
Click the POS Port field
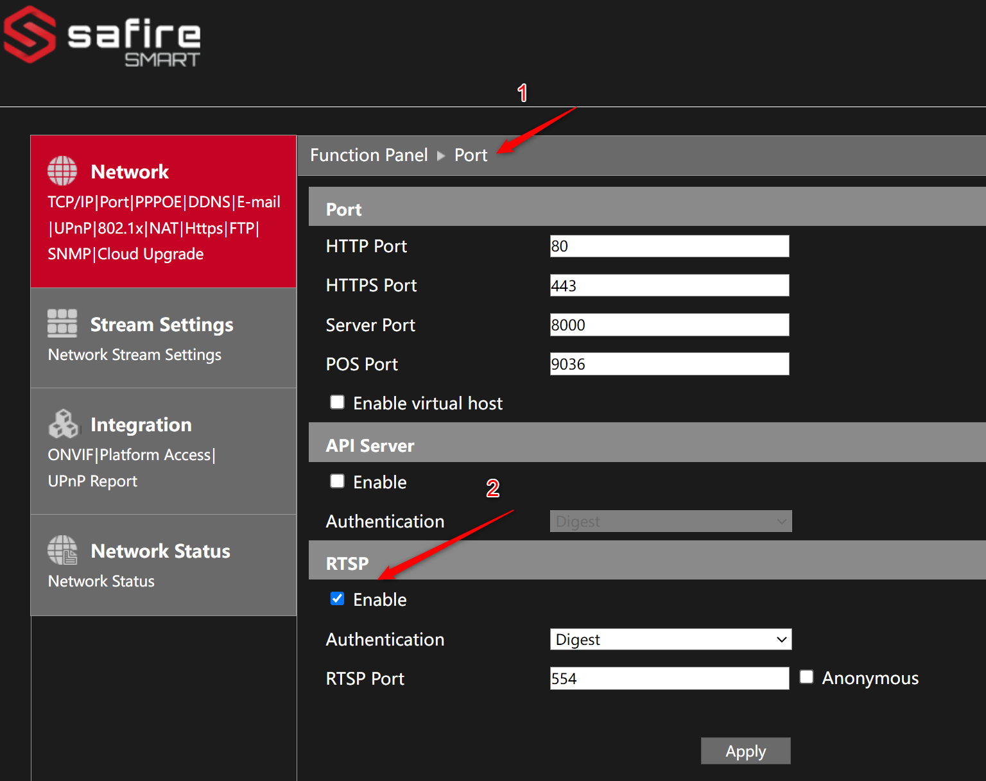(x=669, y=364)
